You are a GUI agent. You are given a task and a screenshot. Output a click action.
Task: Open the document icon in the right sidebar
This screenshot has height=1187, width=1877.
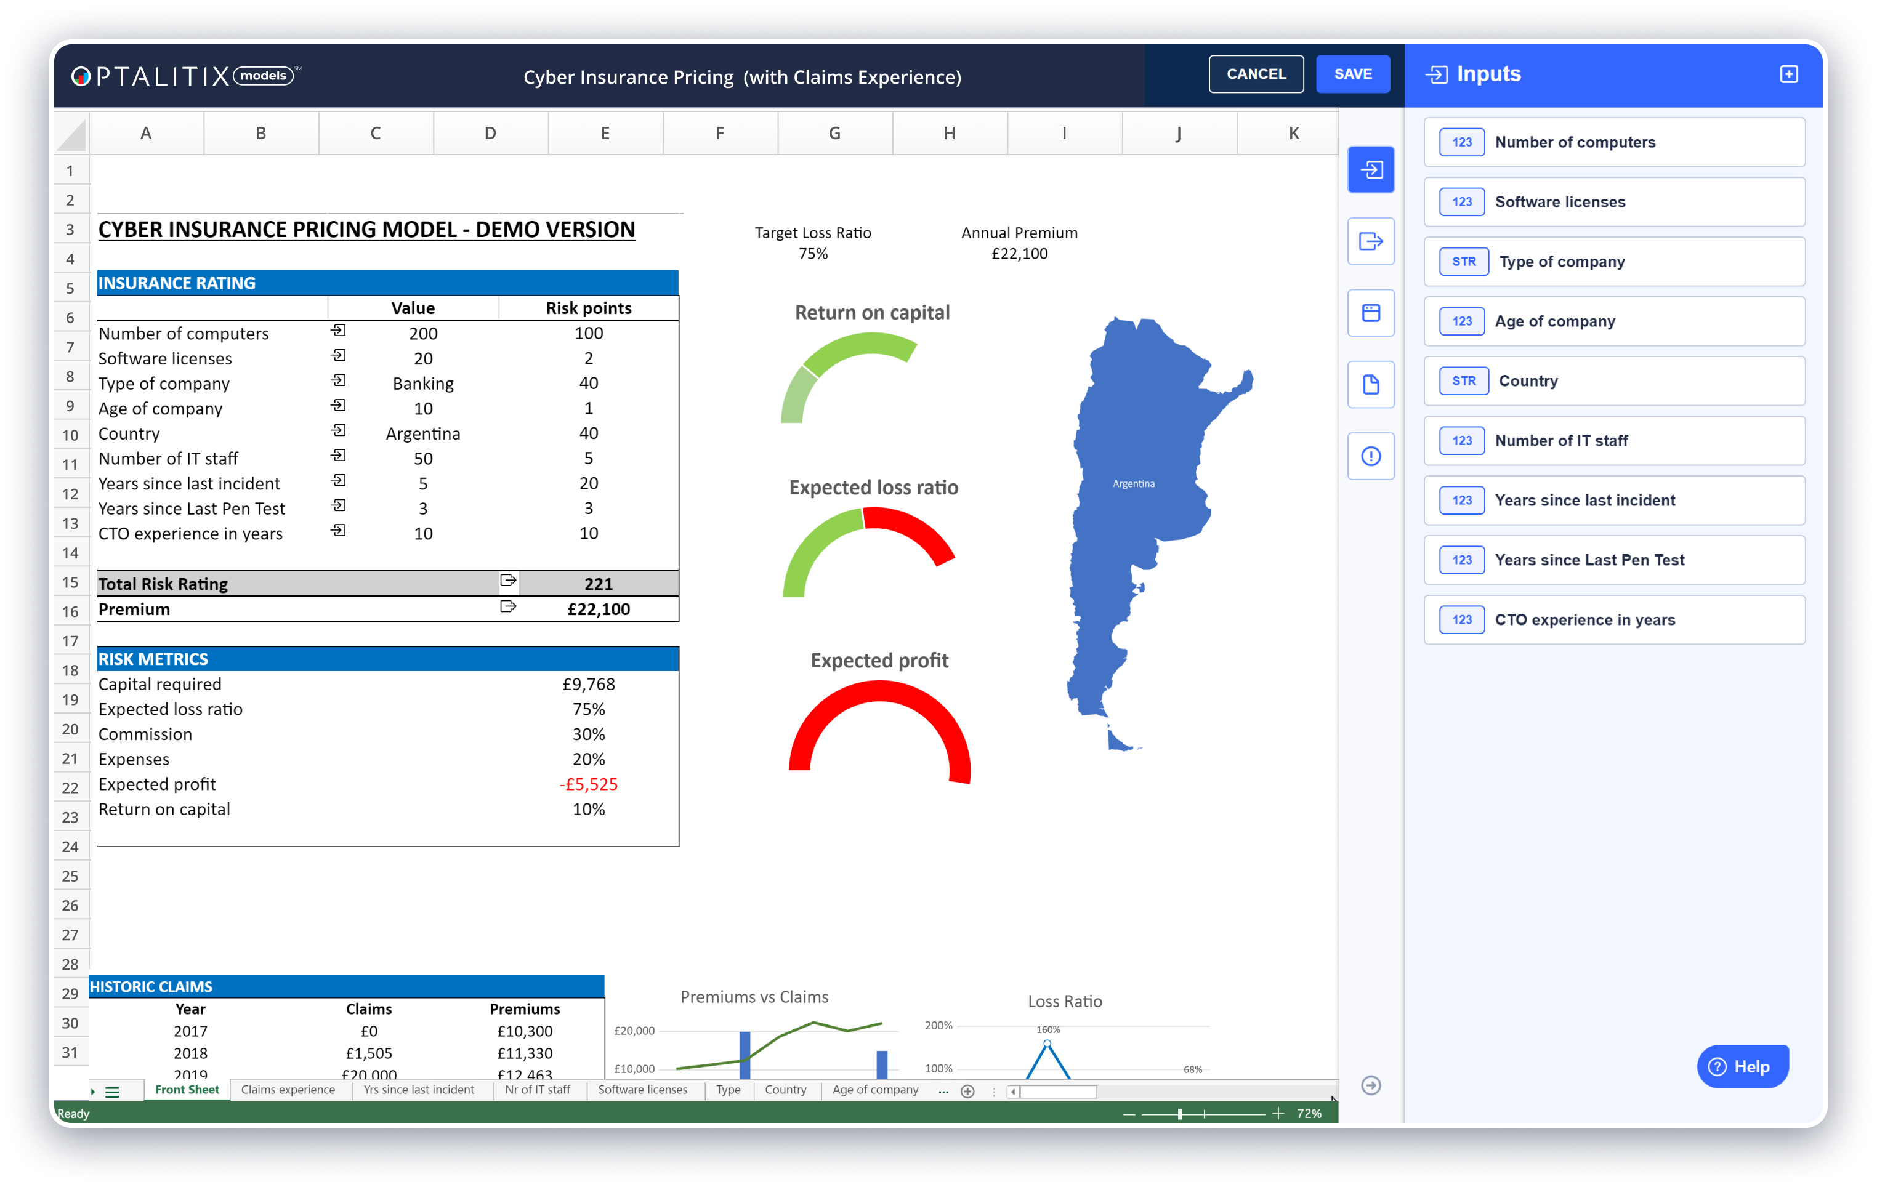[x=1371, y=384]
